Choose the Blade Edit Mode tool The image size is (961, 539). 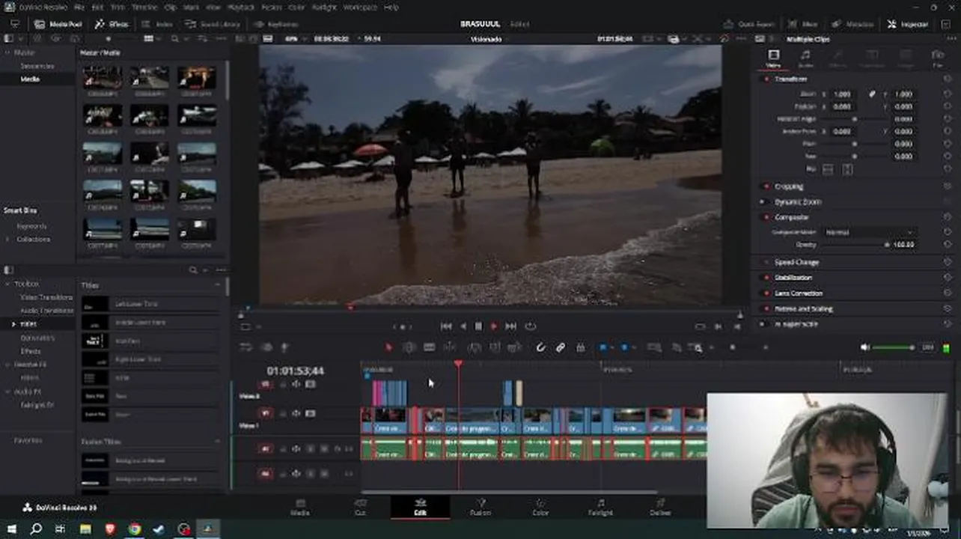point(430,347)
